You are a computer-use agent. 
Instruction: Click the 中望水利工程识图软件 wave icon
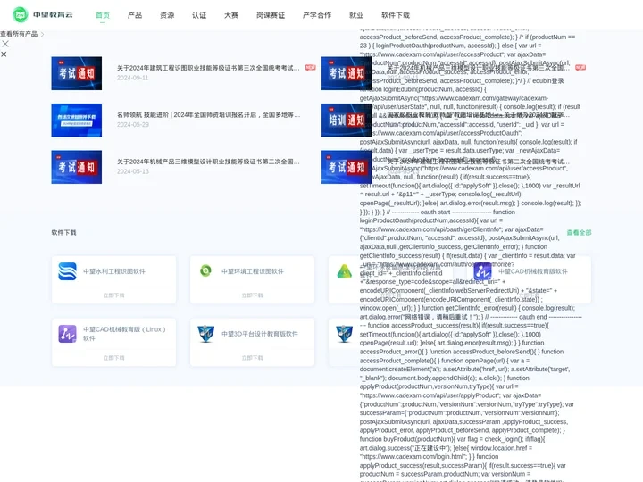click(x=67, y=271)
